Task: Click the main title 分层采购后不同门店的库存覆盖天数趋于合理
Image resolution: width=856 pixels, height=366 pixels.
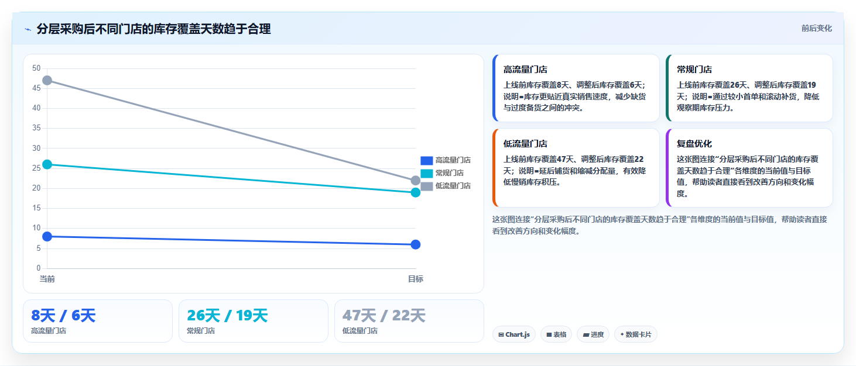Action: point(153,29)
